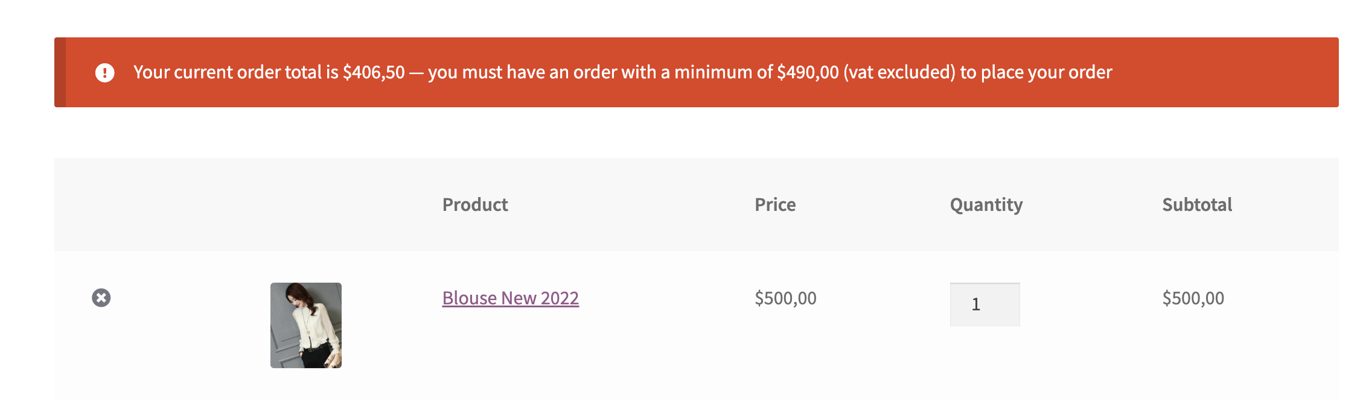Click the blank header cell above the remove icon
The height and width of the screenshot is (411, 1363).
point(101,205)
